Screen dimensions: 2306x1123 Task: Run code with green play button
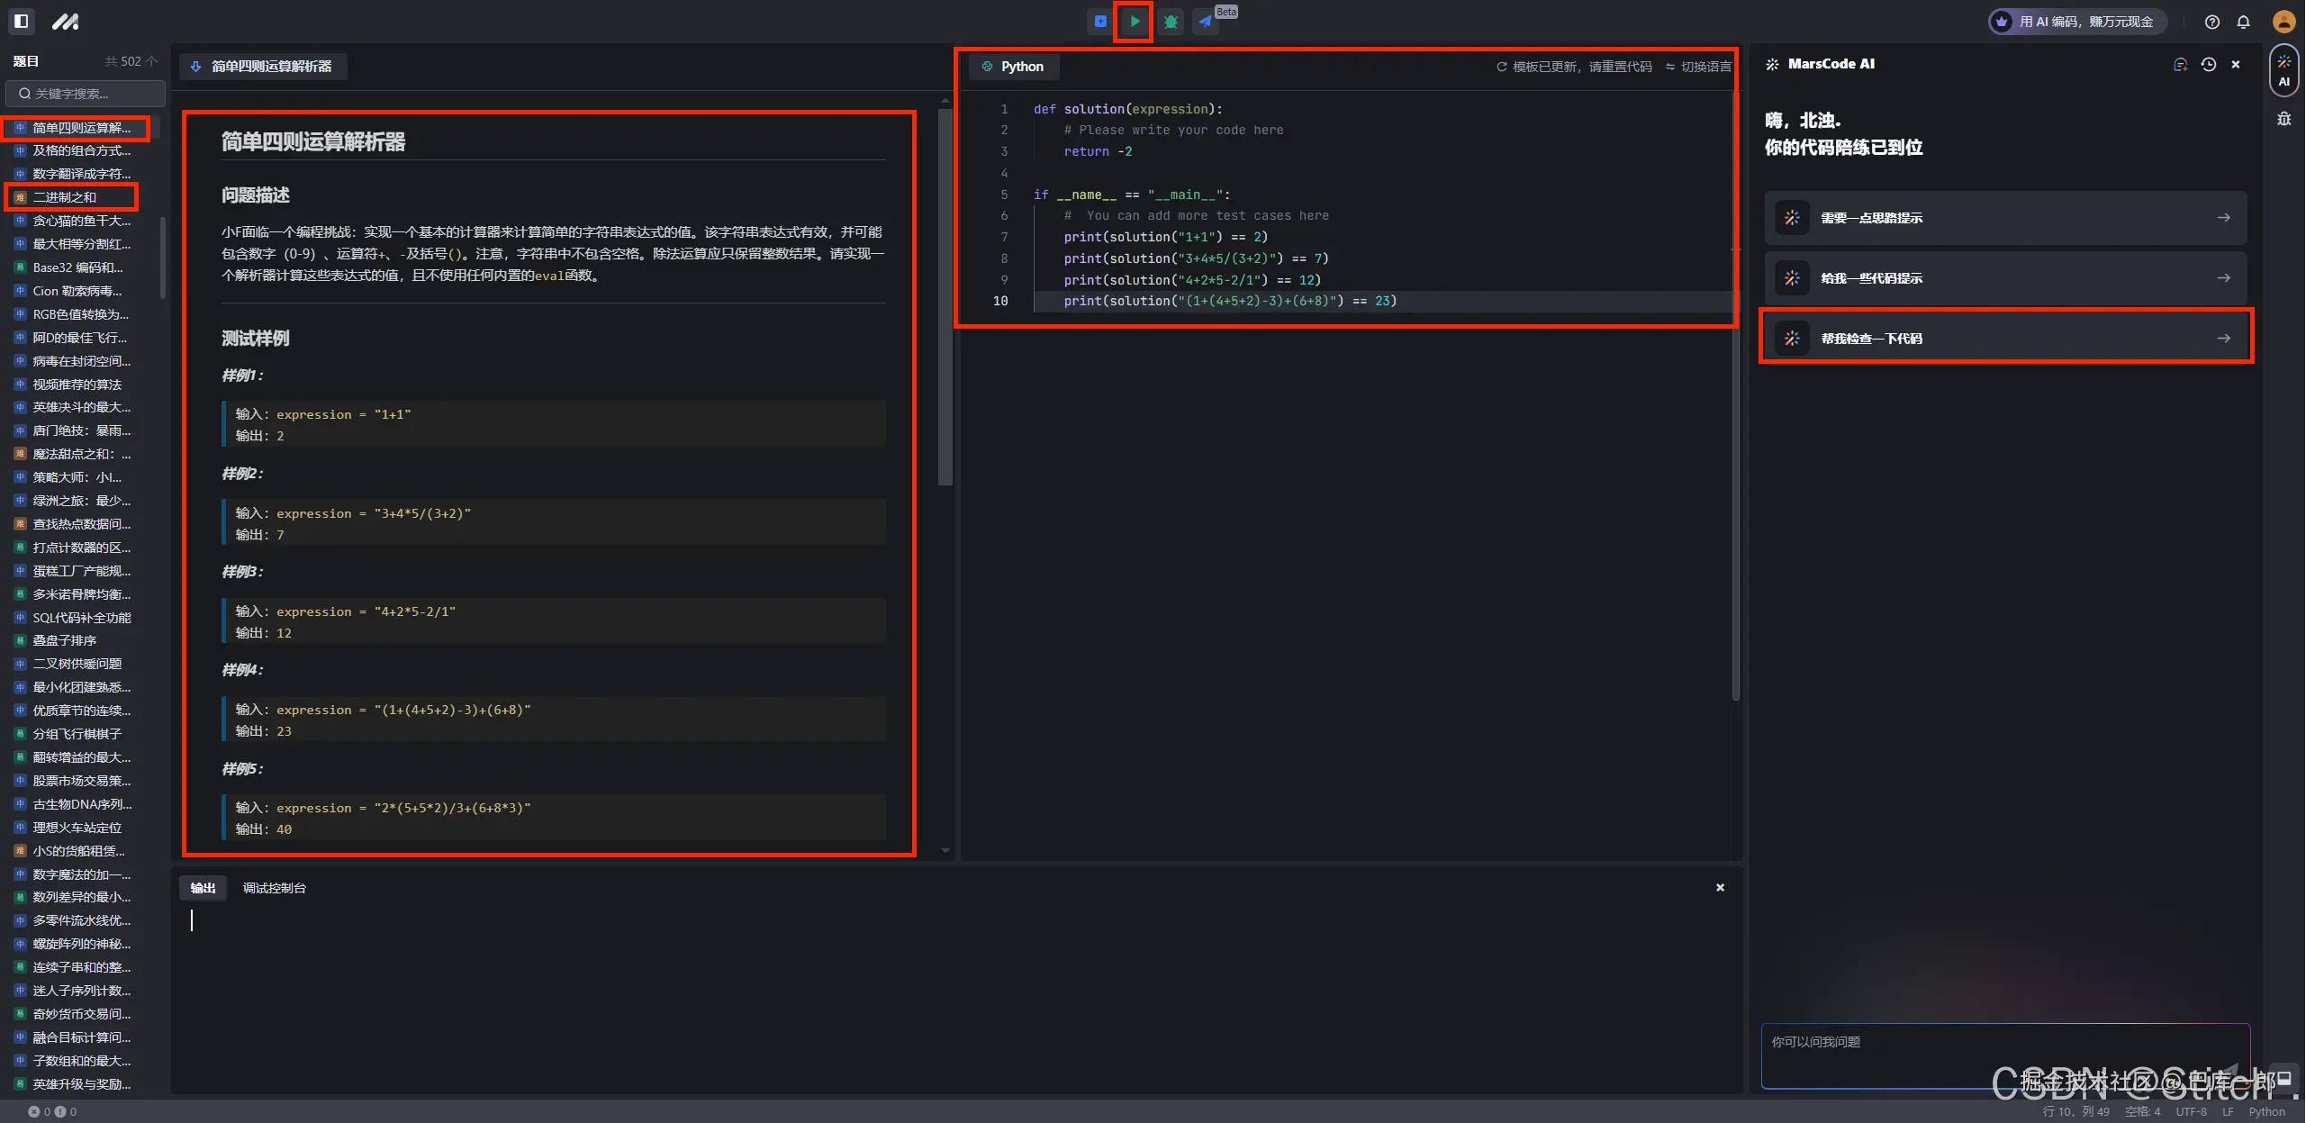coord(1135,22)
